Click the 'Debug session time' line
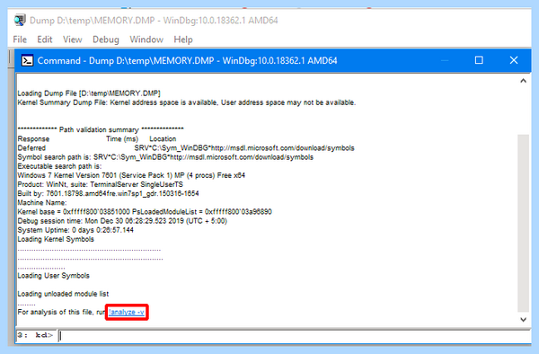Screen dimensions: 539x354 tap(122, 221)
